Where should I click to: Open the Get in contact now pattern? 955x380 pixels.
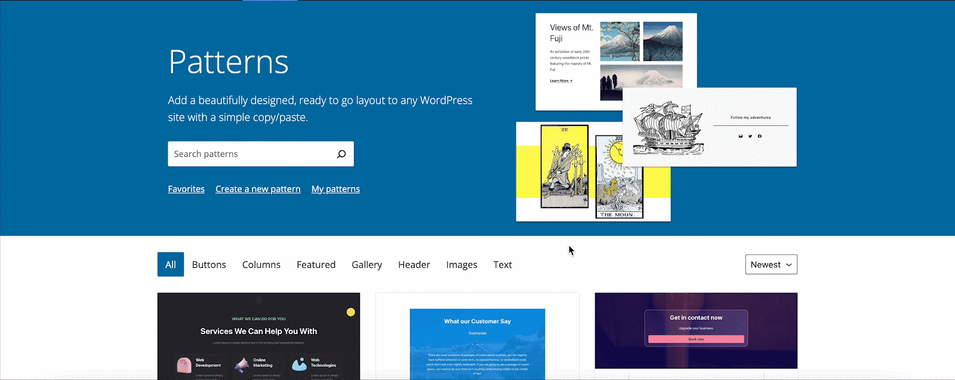tap(696, 331)
